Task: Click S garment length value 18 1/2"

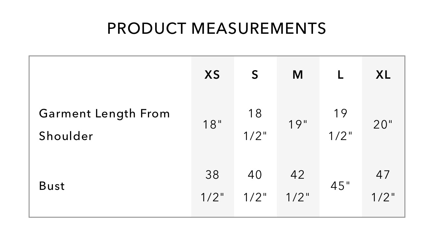Action: click(255, 125)
